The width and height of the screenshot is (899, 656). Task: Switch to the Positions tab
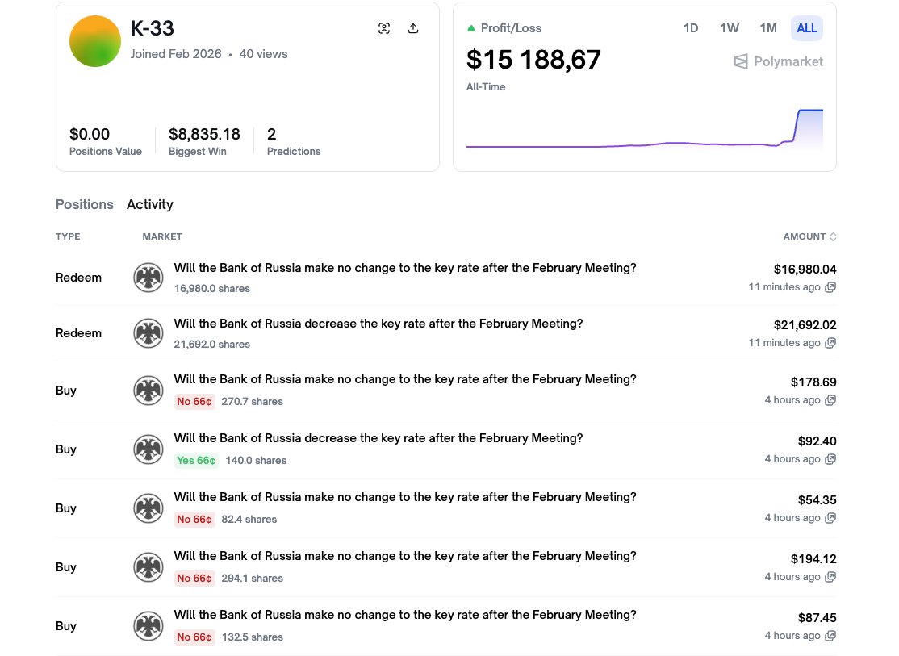click(84, 204)
